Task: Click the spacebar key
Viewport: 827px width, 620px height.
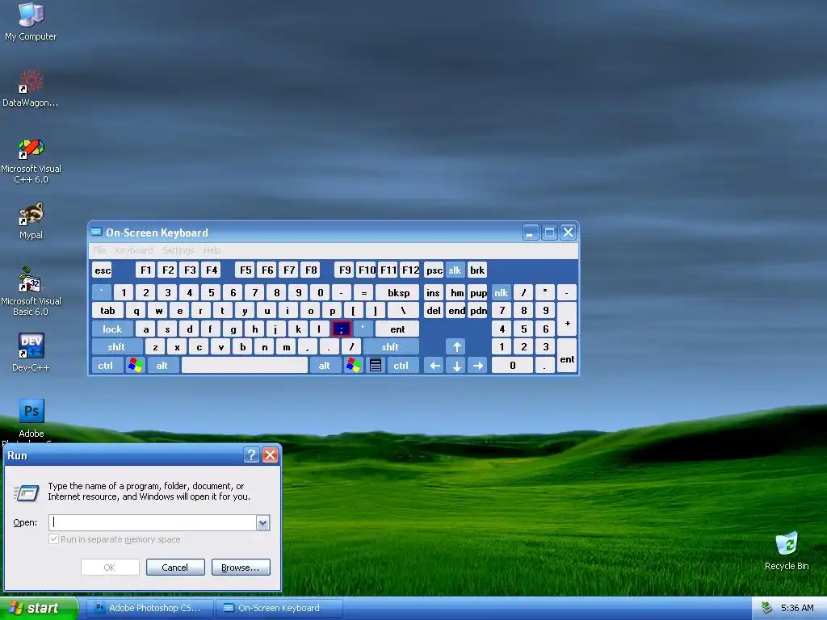Action: [245, 366]
